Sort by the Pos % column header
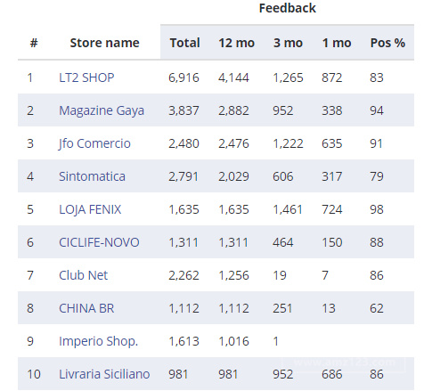 click(387, 43)
